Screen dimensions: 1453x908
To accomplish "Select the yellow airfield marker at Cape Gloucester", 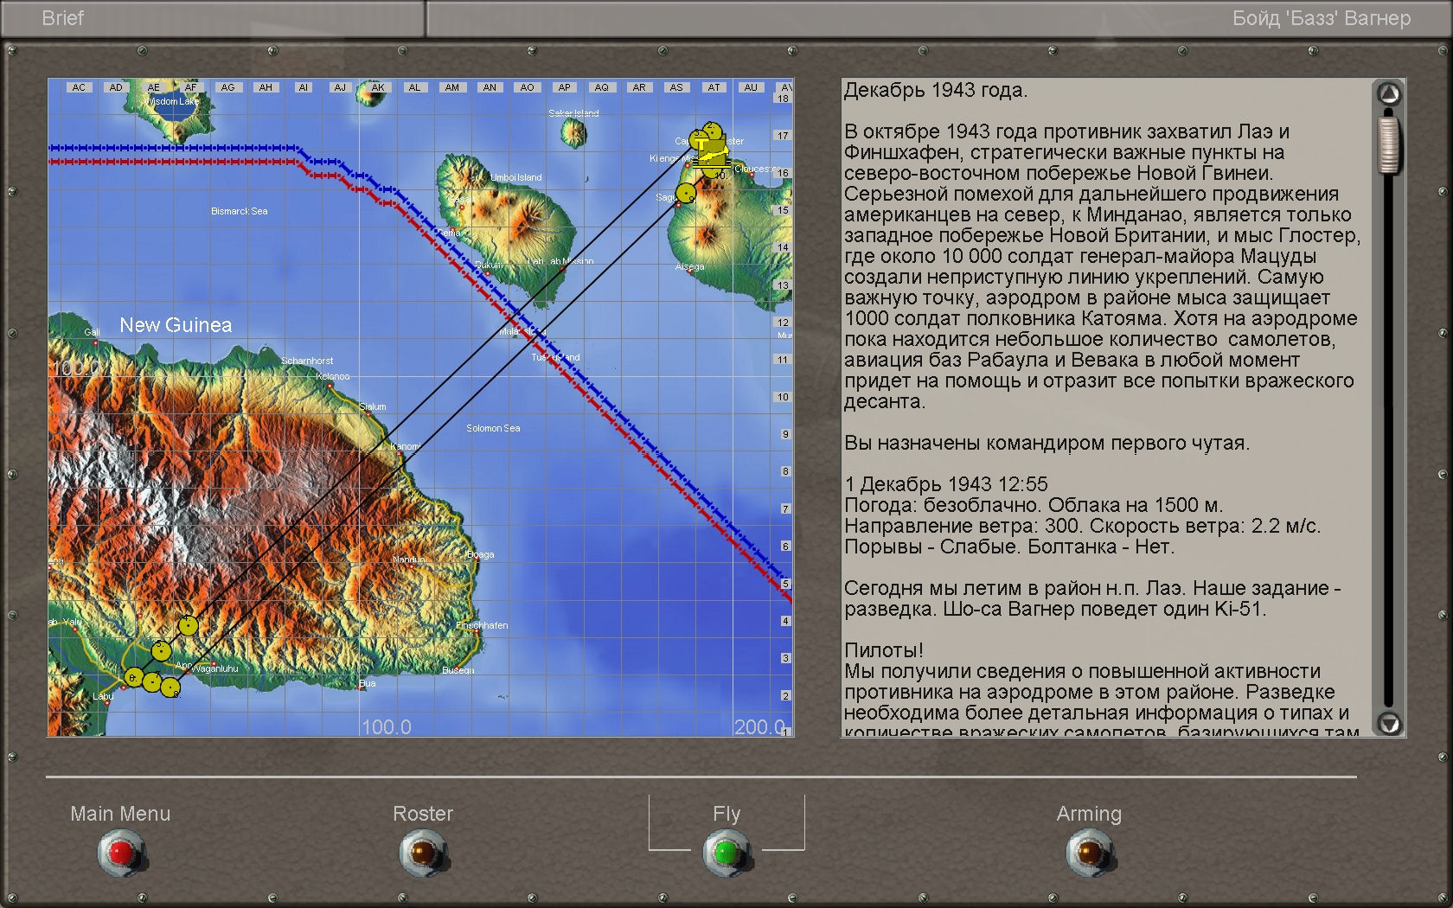I will [713, 151].
